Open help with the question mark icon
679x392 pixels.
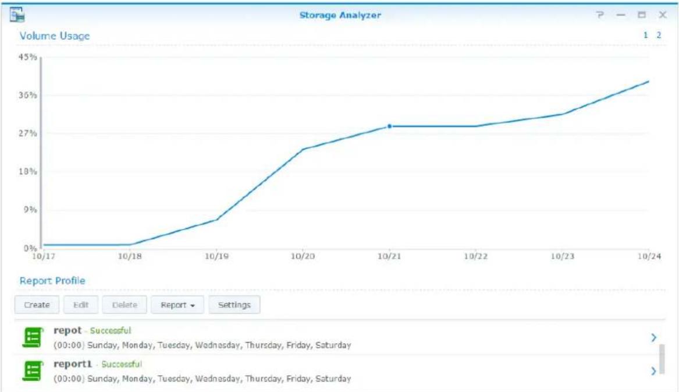click(x=600, y=15)
